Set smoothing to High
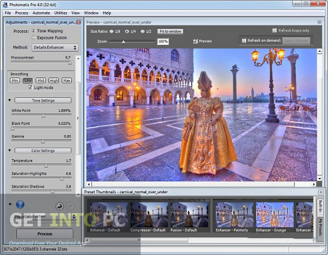The height and width of the screenshot is (255, 328). pos(54,81)
